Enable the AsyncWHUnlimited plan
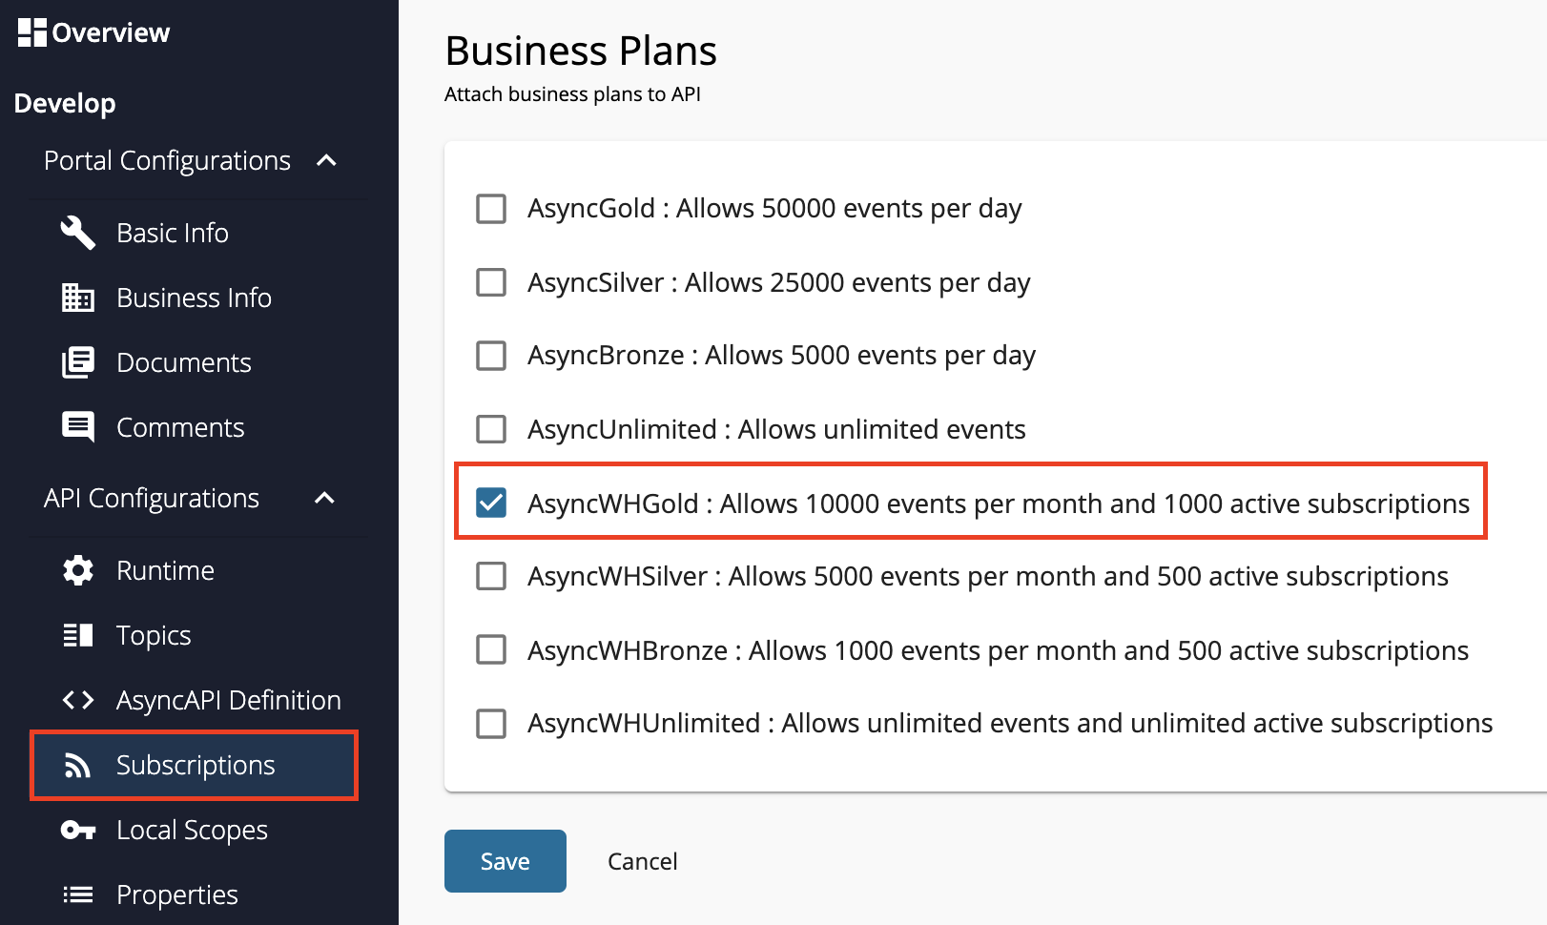The width and height of the screenshot is (1547, 925). pos(490,724)
